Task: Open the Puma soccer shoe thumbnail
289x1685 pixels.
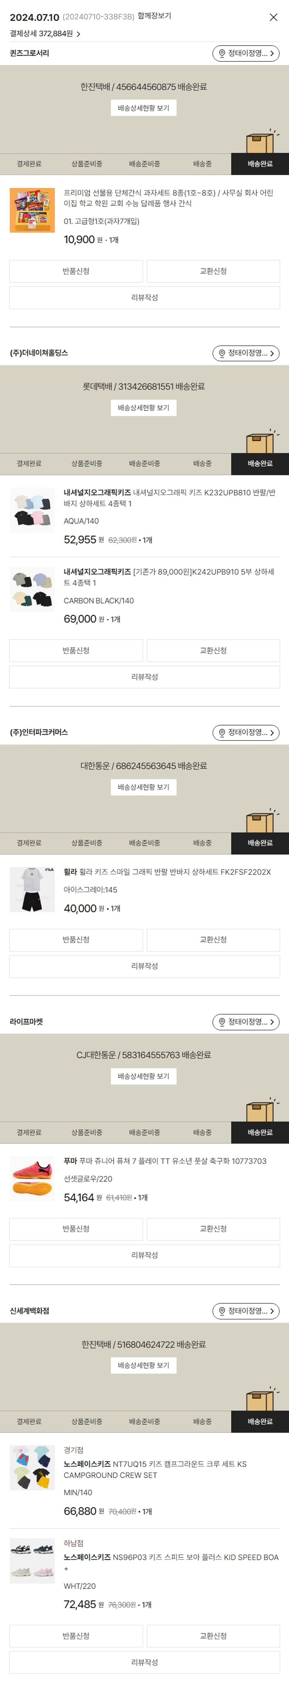Action: 33,1179
